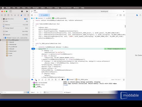Open the Source Control menu
The height and width of the screenshot is (107, 142).
pyautogui.click(x=66, y=8)
